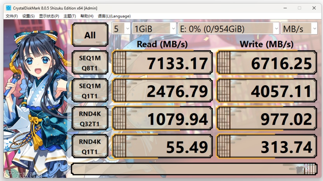Viewport: 323px width, 181px height.
Task: Click the Read (MB/s) column header
Action: (162, 44)
